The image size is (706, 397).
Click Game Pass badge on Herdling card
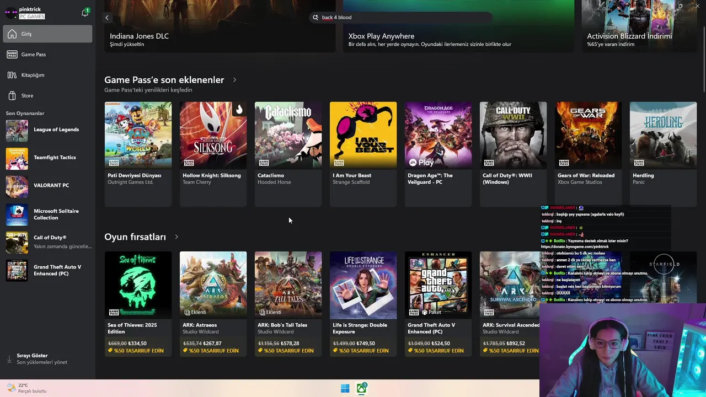[639, 163]
